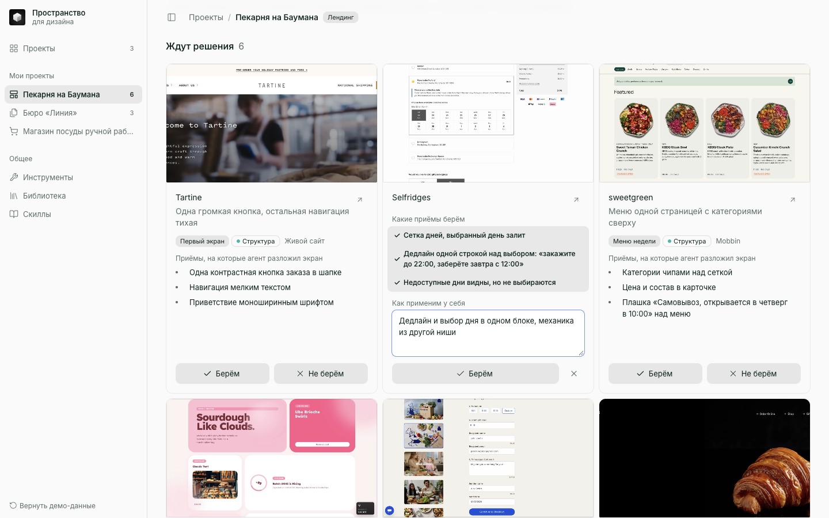Viewport: 829px width, 518px height.
Task: Click the Лендинг tag in the header
Action: click(341, 17)
